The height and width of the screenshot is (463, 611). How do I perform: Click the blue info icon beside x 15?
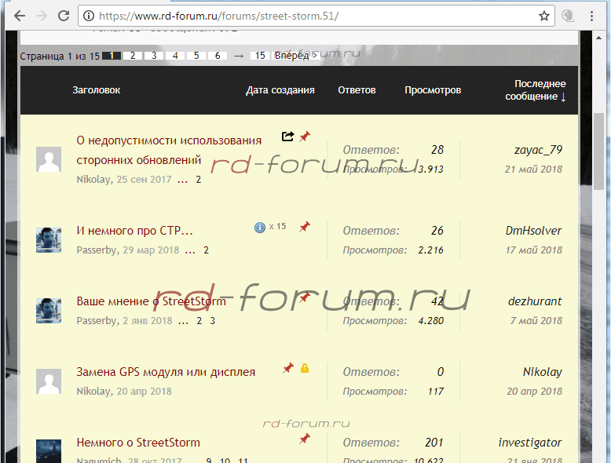click(260, 227)
